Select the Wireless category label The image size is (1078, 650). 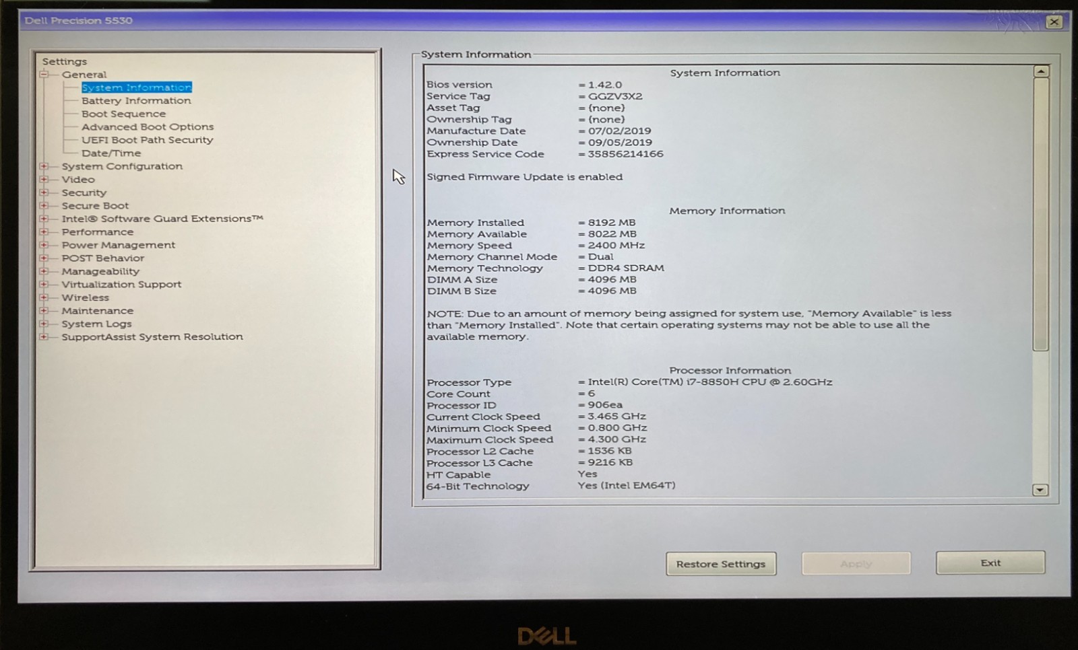85,297
